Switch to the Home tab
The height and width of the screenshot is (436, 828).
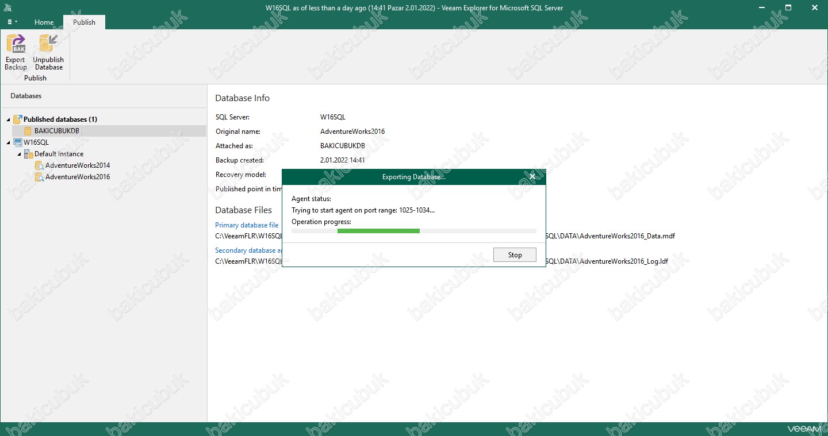(44, 22)
